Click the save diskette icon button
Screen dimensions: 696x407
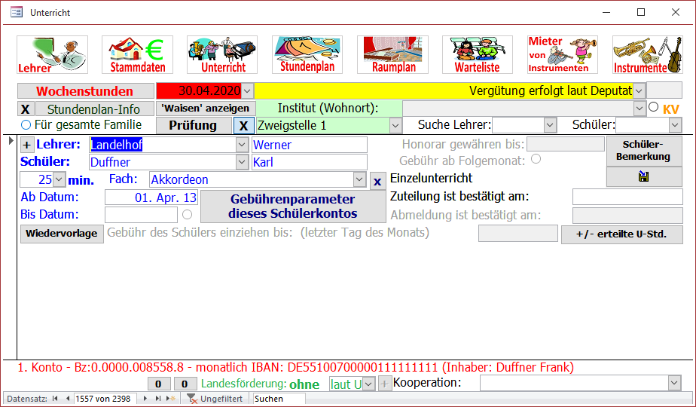point(644,177)
